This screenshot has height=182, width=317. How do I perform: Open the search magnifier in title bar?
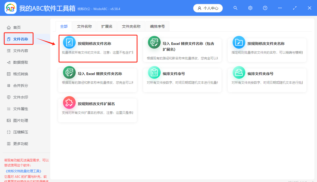(x=235, y=8)
